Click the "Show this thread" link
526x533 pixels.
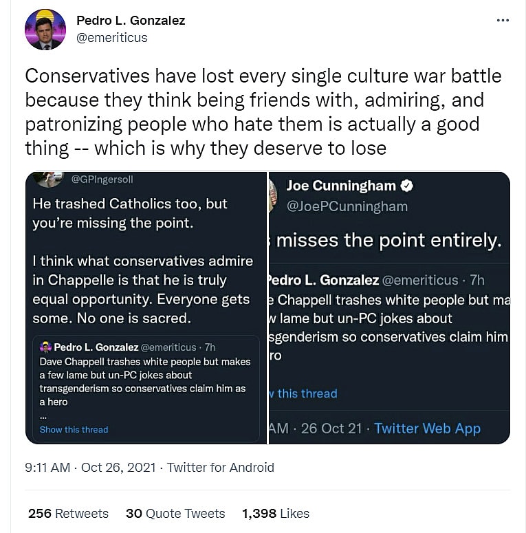(74, 429)
